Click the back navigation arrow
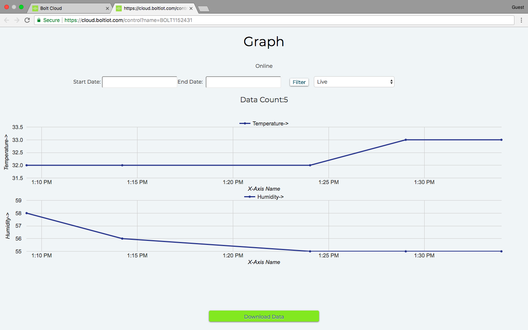 pyautogui.click(x=7, y=20)
